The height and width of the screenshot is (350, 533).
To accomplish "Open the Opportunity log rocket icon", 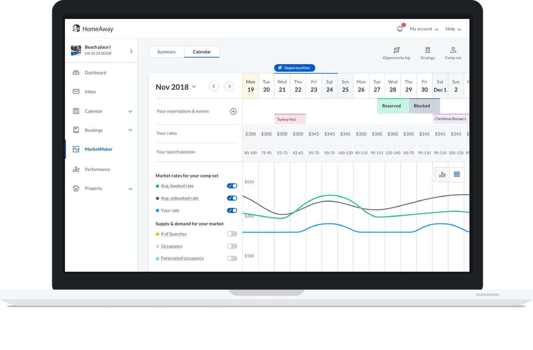I will (396, 50).
